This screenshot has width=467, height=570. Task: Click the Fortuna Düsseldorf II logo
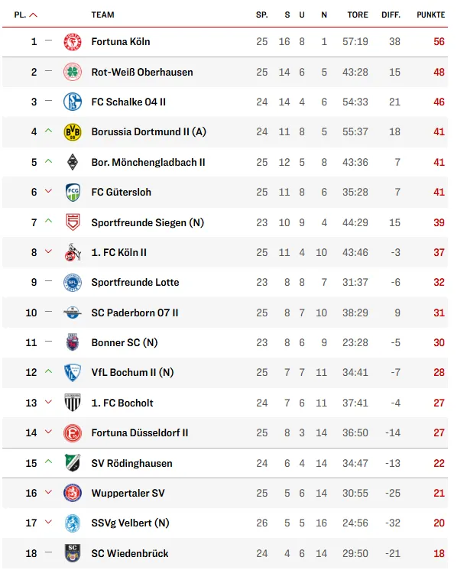tap(73, 432)
